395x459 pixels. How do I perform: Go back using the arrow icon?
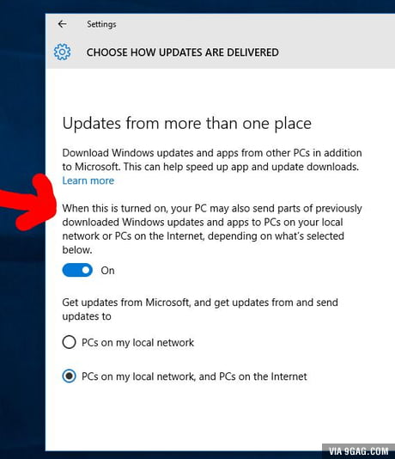(62, 24)
